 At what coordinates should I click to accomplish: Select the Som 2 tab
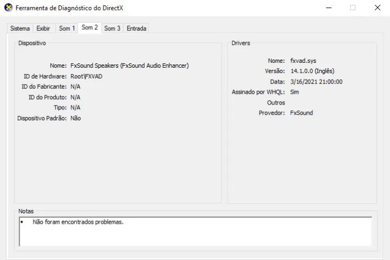point(89,28)
